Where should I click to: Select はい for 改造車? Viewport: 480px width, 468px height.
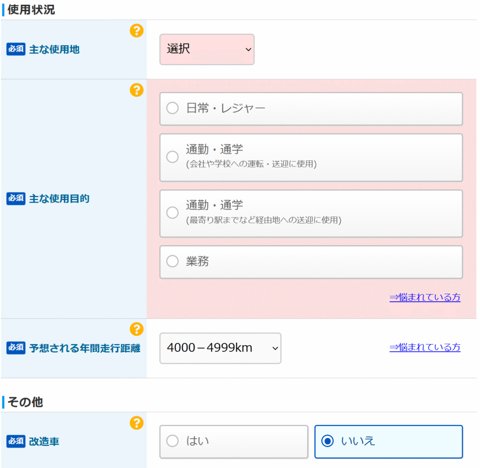coord(172,441)
